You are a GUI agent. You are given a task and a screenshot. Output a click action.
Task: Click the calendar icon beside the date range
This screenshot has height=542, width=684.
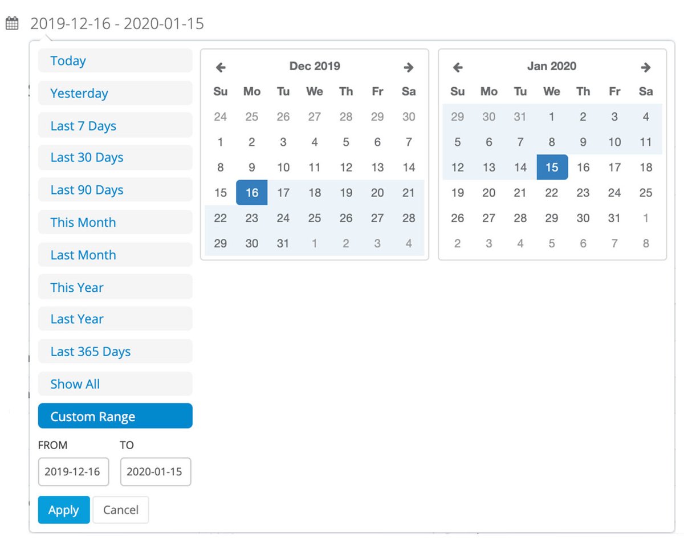[11, 23]
